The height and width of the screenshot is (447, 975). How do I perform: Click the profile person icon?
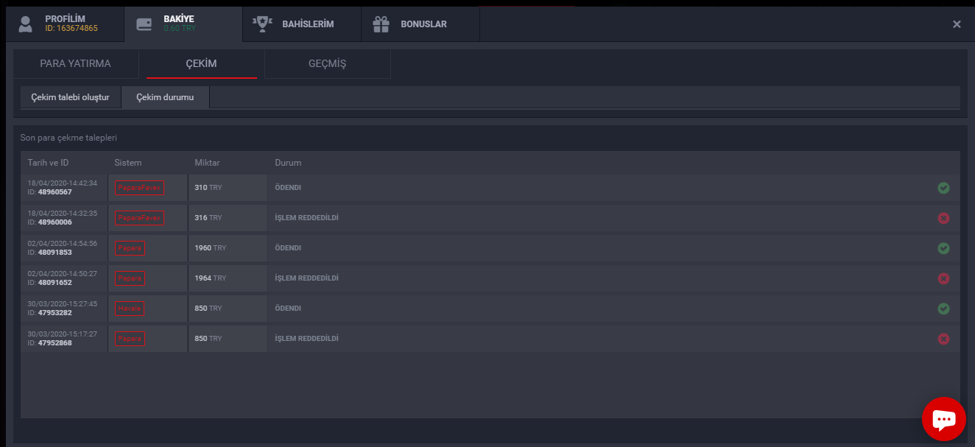26,24
